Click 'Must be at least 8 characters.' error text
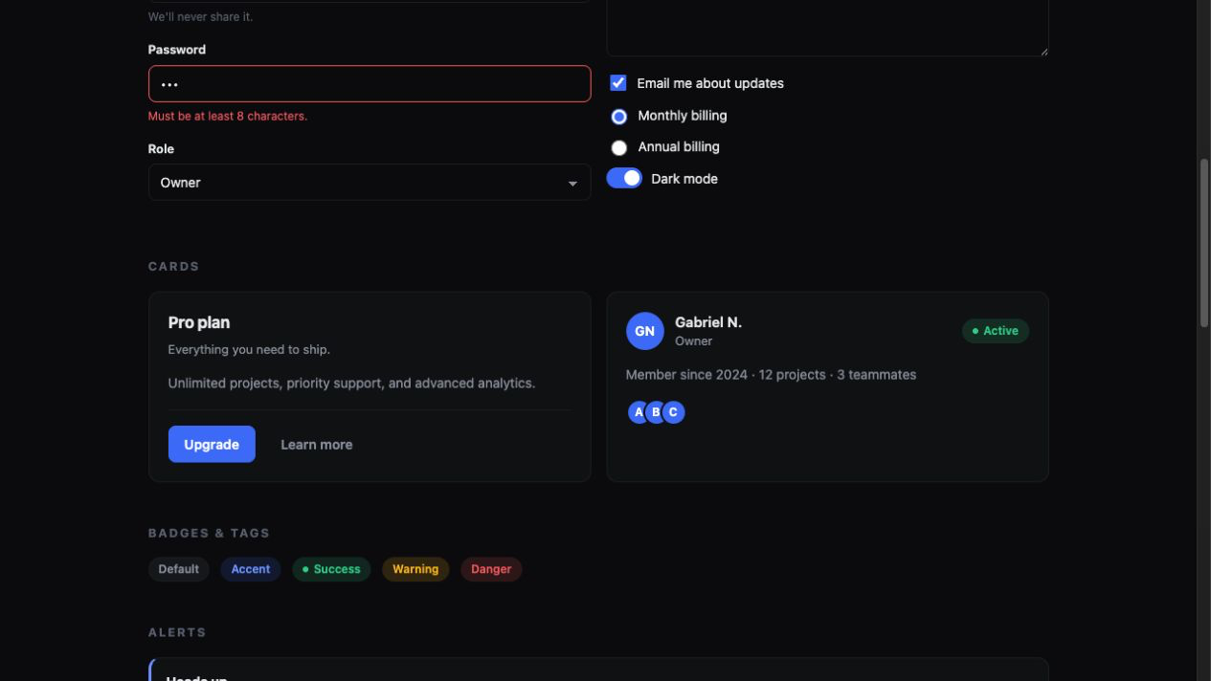Viewport: 1211px width, 681px height. (x=228, y=116)
